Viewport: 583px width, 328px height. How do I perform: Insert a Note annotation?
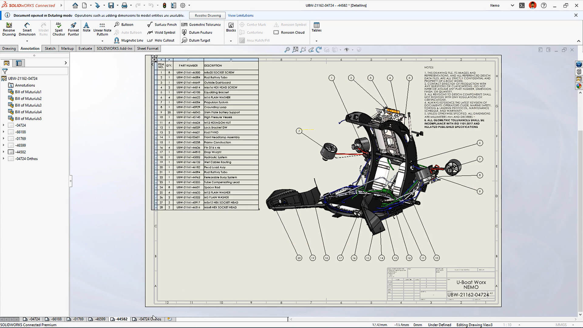coord(87,27)
